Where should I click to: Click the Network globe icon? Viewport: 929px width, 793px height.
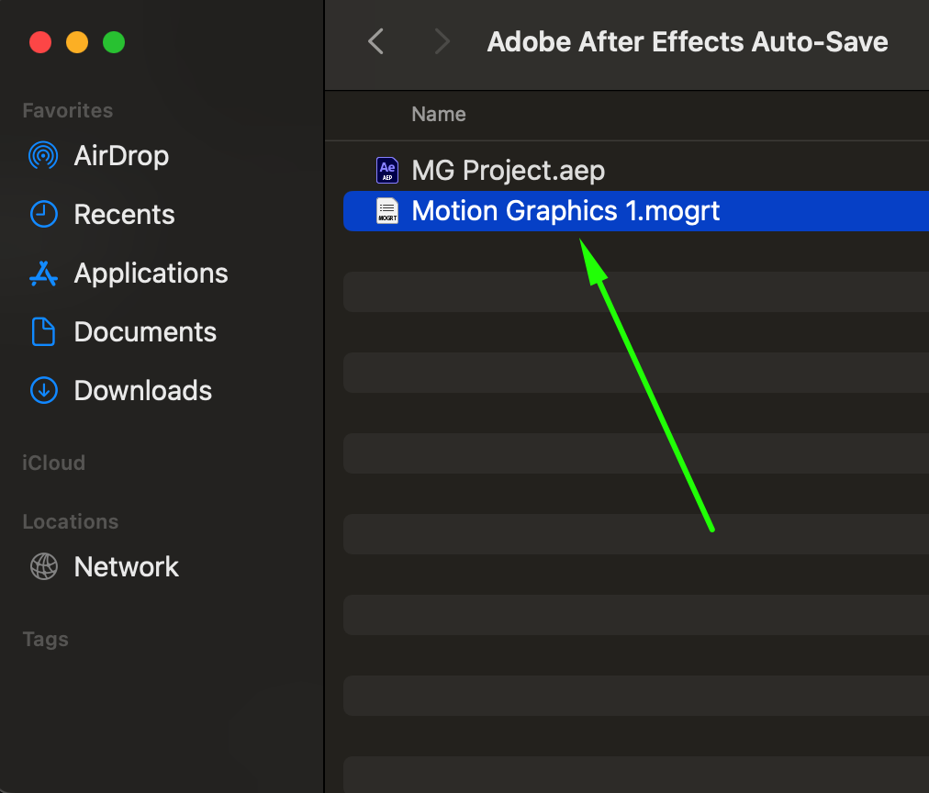tap(43, 567)
